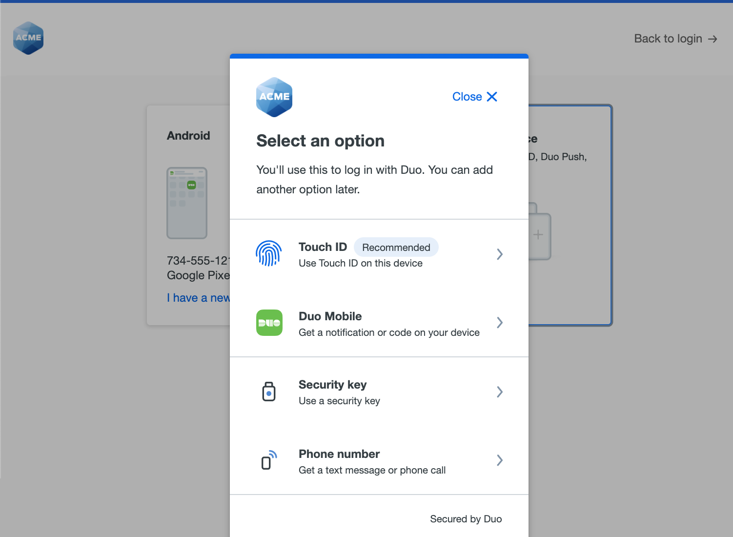The image size is (733, 537).
Task: Expand the Touch ID chevron
Action: pyautogui.click(x=499, y=254)
